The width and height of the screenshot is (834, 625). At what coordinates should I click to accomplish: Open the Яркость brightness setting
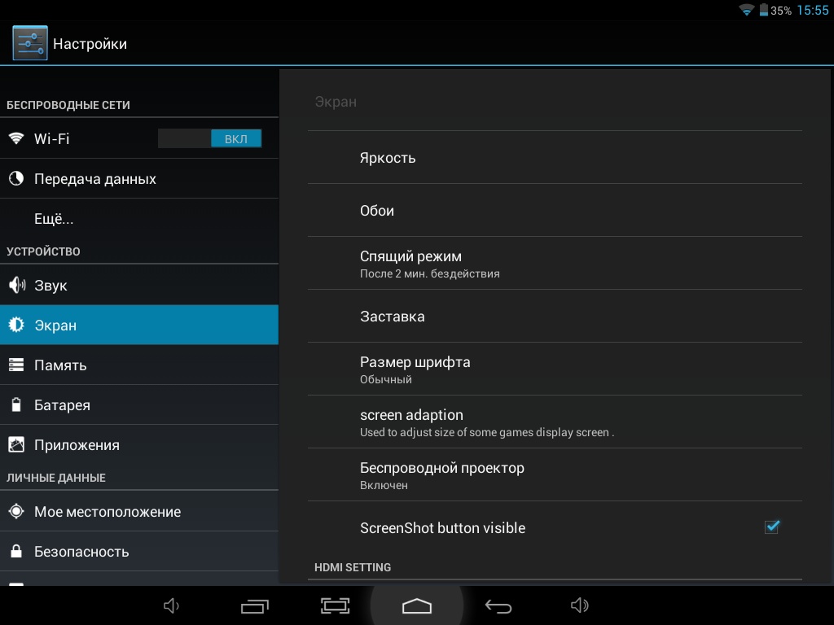[554, 158]
